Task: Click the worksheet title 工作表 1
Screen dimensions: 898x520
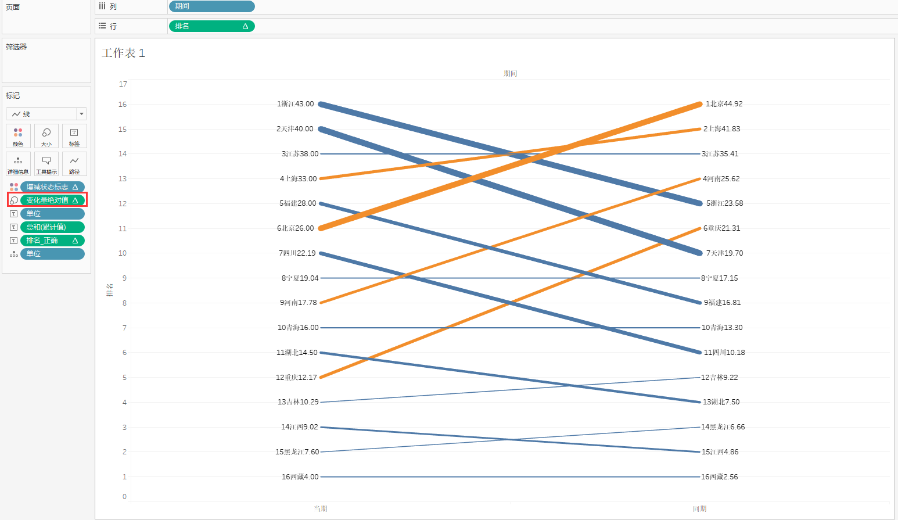Action: 124,53
